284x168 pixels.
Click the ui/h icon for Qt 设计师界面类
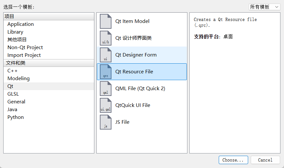106,38
